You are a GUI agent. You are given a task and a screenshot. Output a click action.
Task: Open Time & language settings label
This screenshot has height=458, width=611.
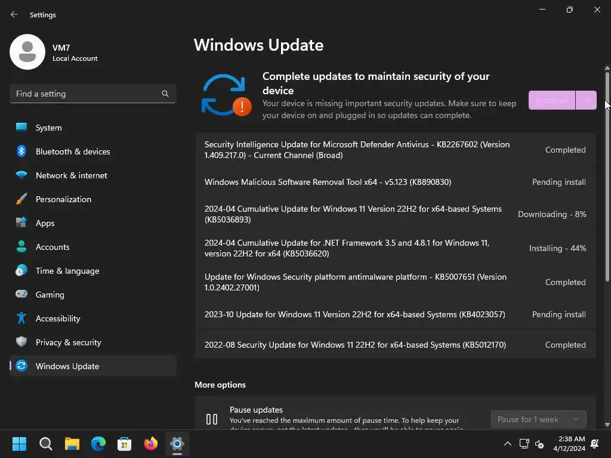[x=67, y=271]
